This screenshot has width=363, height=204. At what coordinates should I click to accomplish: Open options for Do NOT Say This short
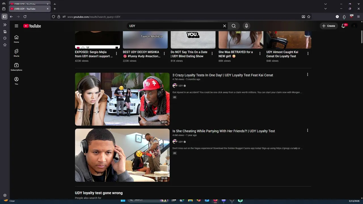click(212, 54)
